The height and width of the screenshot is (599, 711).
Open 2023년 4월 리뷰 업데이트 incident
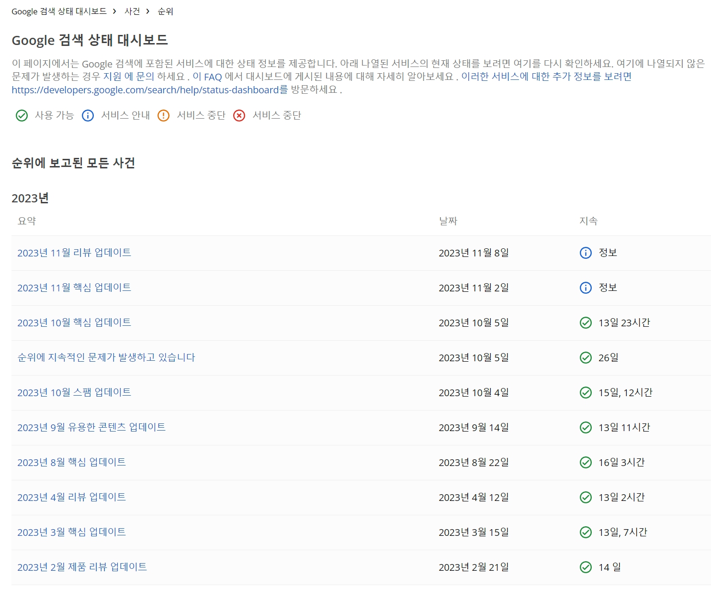click(72, 497)
